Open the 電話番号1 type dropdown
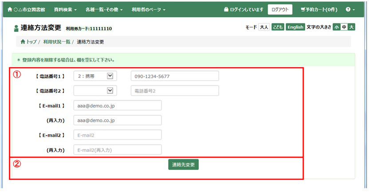 95,76
